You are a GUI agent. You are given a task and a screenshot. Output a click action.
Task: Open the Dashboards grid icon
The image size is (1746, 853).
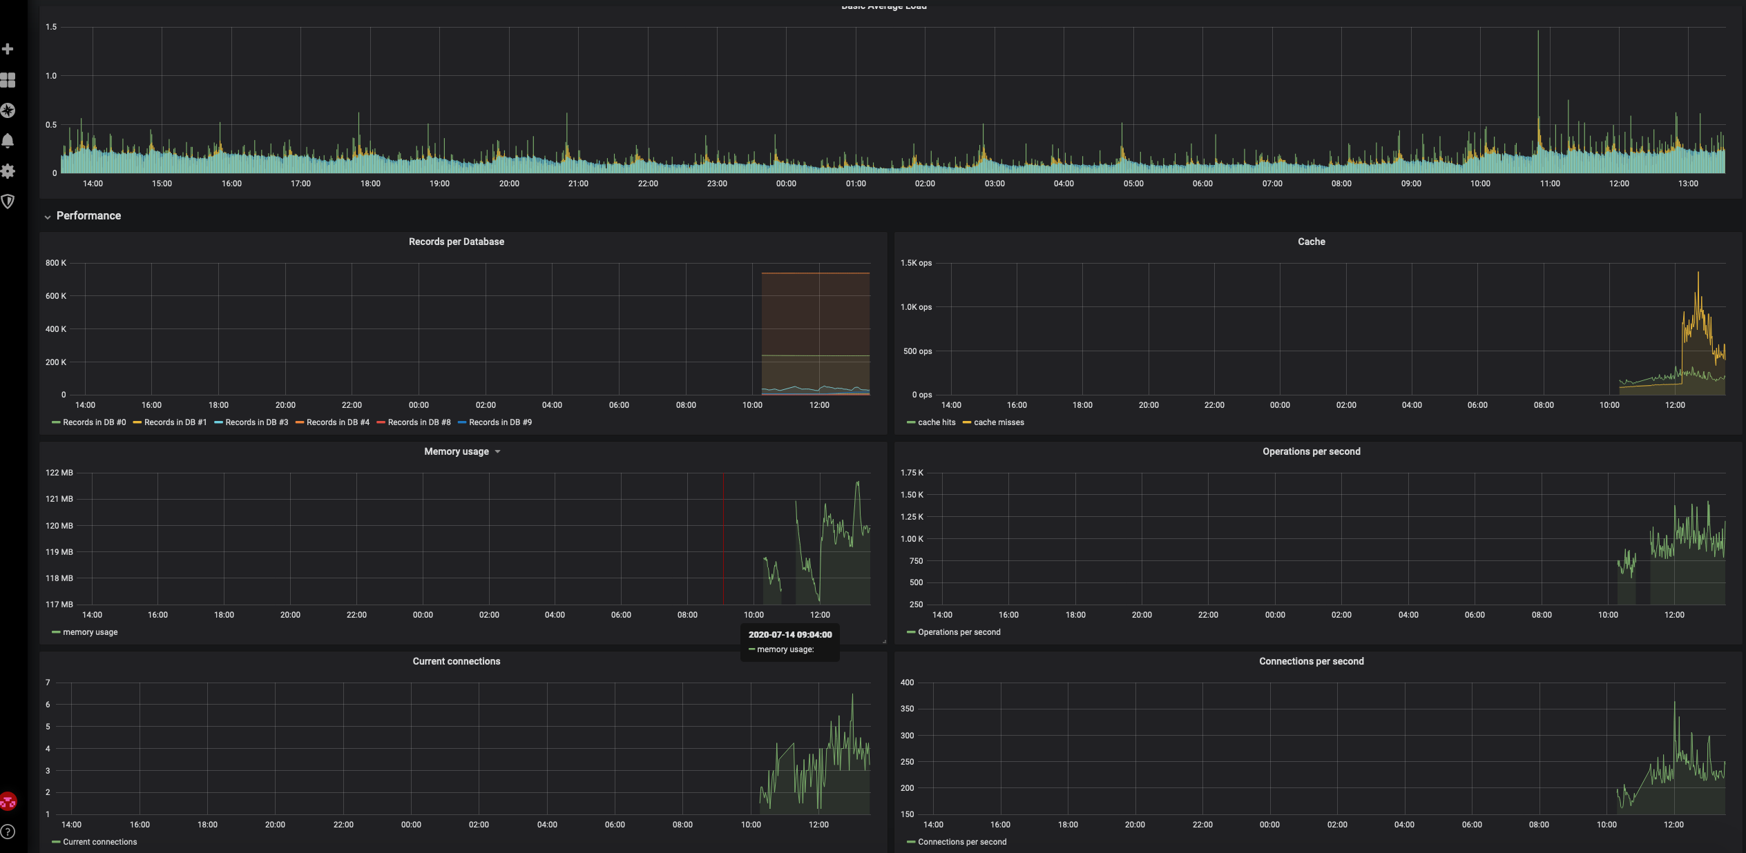tap(8, 80)
